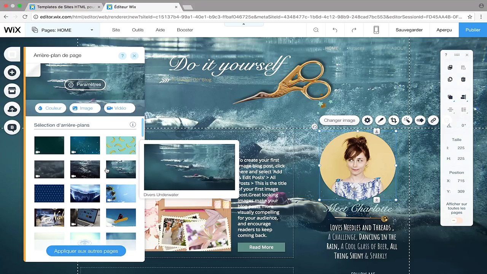Image resolution: width=487 pixels, height=274 pixels.
Task: Open background Paramètres button
Action: click(85, 84)
